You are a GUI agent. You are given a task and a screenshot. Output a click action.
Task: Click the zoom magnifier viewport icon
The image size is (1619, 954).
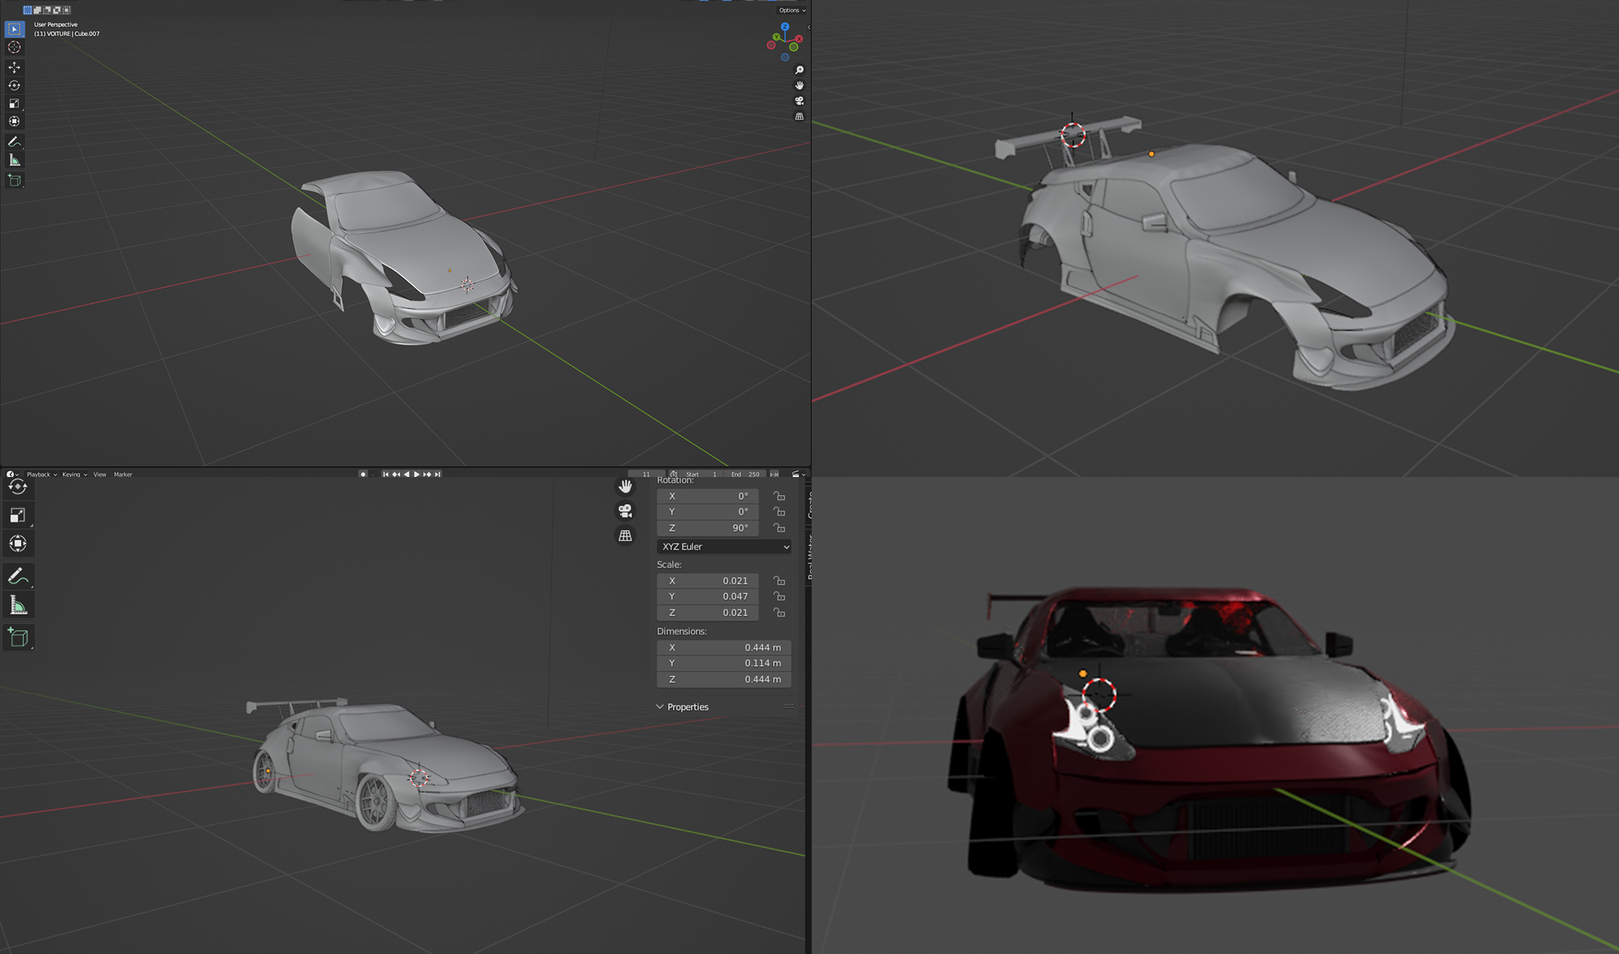click(x=799, y=70)
